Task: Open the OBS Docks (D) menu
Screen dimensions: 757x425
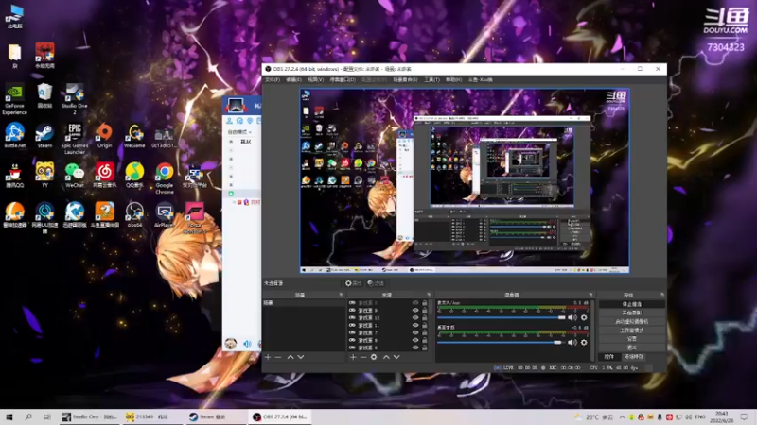Action: [x=343, y=79]
